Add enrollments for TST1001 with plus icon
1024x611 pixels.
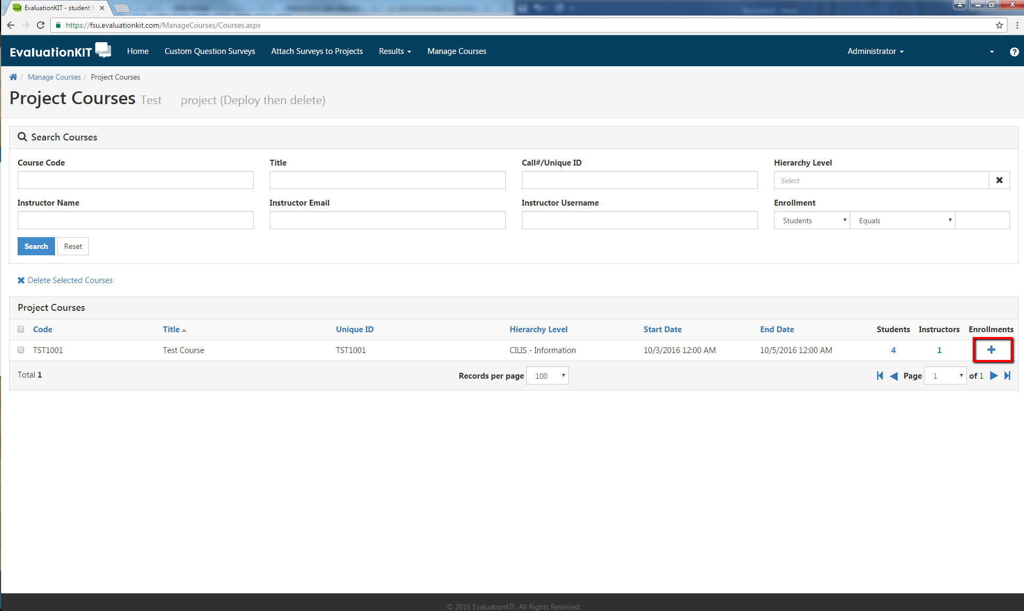(991, 350)
